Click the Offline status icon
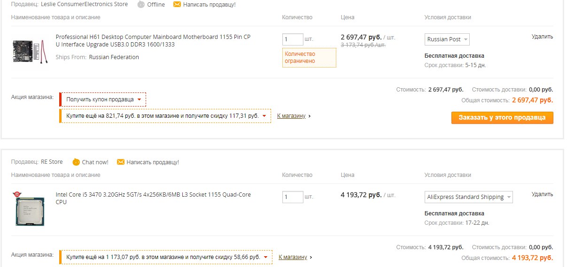 [x=141, y=4]
